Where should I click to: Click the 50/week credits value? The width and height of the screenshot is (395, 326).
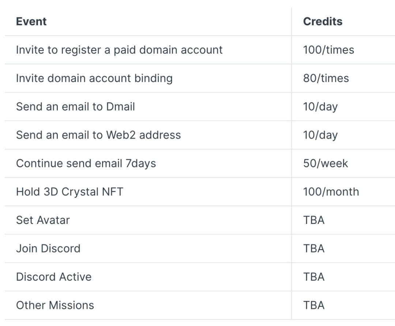click(326, 163)
